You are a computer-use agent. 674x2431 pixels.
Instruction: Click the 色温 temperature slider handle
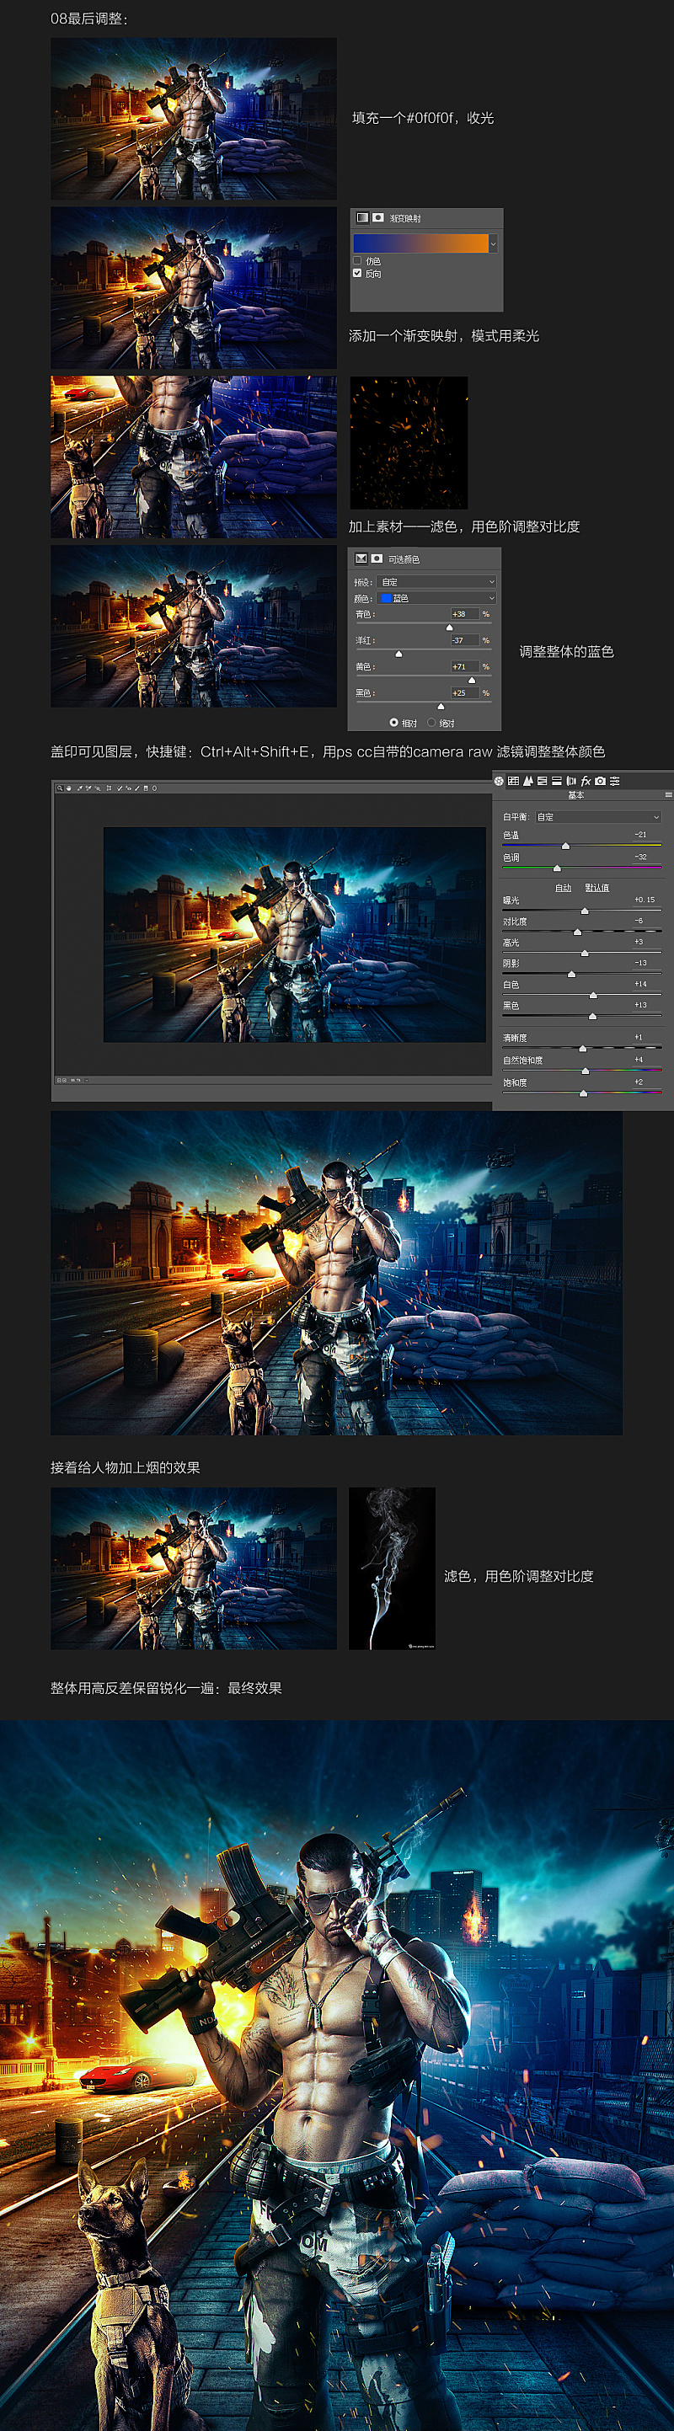(x=565, y=846)
